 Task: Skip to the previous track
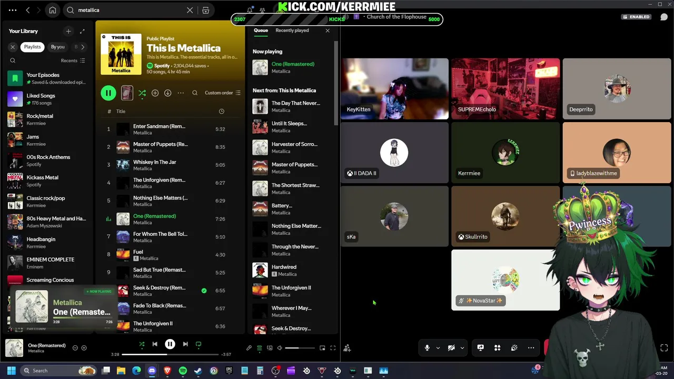pos(155,344)
